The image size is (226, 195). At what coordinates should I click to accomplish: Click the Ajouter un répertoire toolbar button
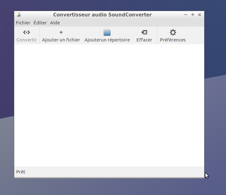(107, 36)
